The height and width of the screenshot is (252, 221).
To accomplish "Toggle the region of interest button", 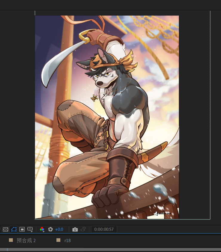I will pos(22,229).
